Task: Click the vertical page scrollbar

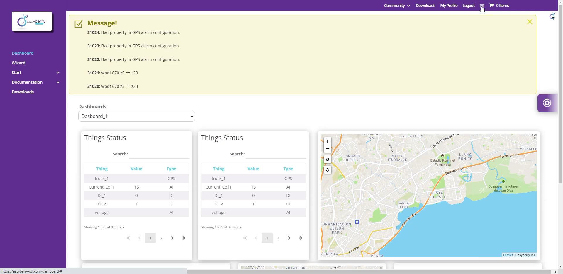Action: coord(560,94)
